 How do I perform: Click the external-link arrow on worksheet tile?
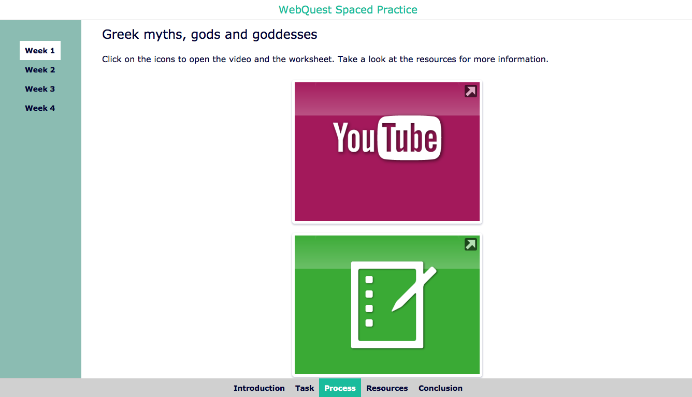[x=470, y=244]
